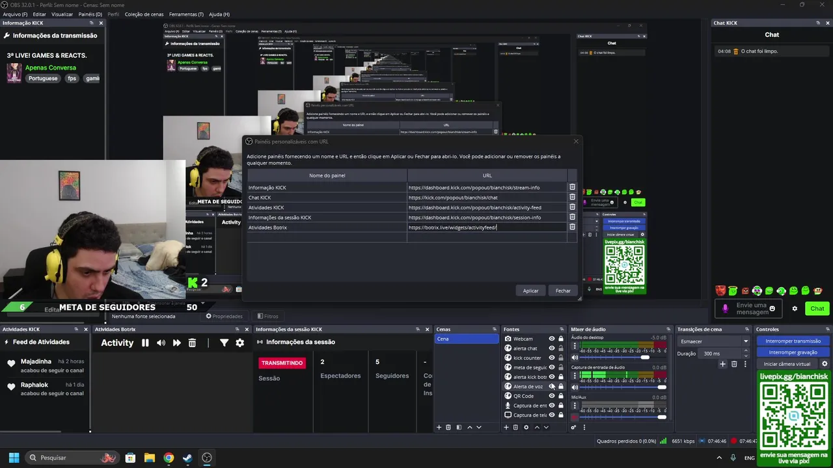This screenshot has width=833, height=468.
Task: Open the Painéis menu
Action: 90,14
